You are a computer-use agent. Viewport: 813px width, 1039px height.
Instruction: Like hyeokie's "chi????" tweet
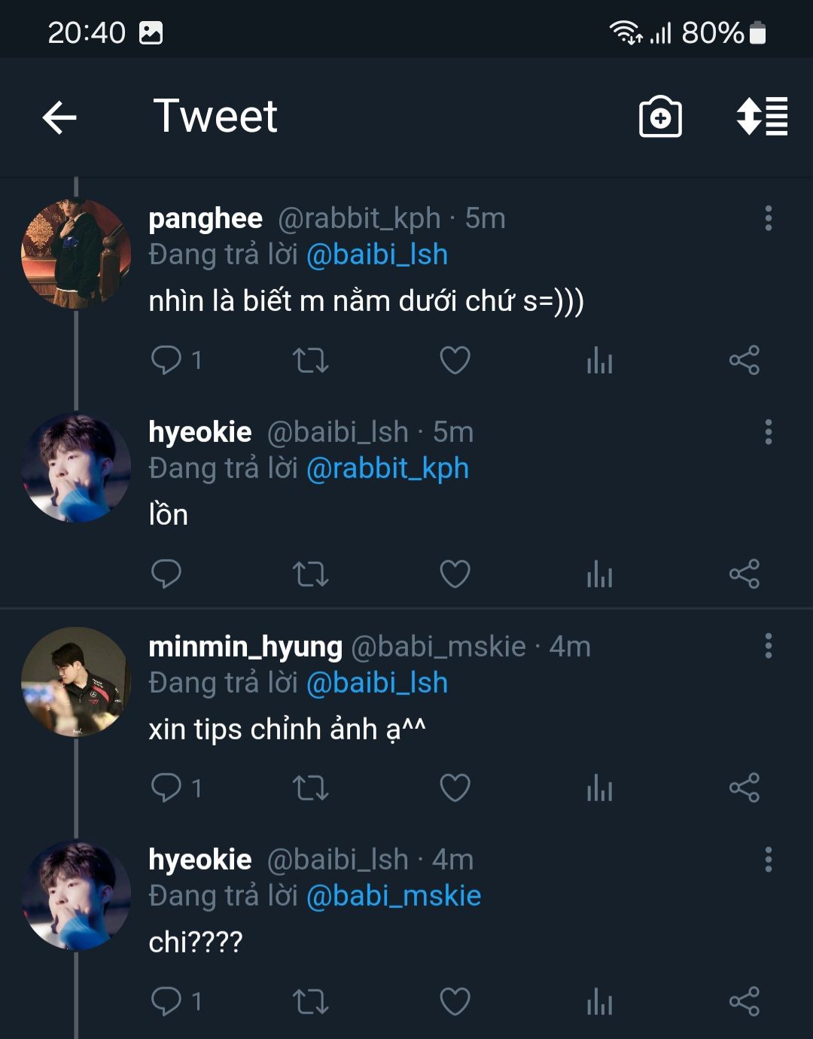[455, 1002]
